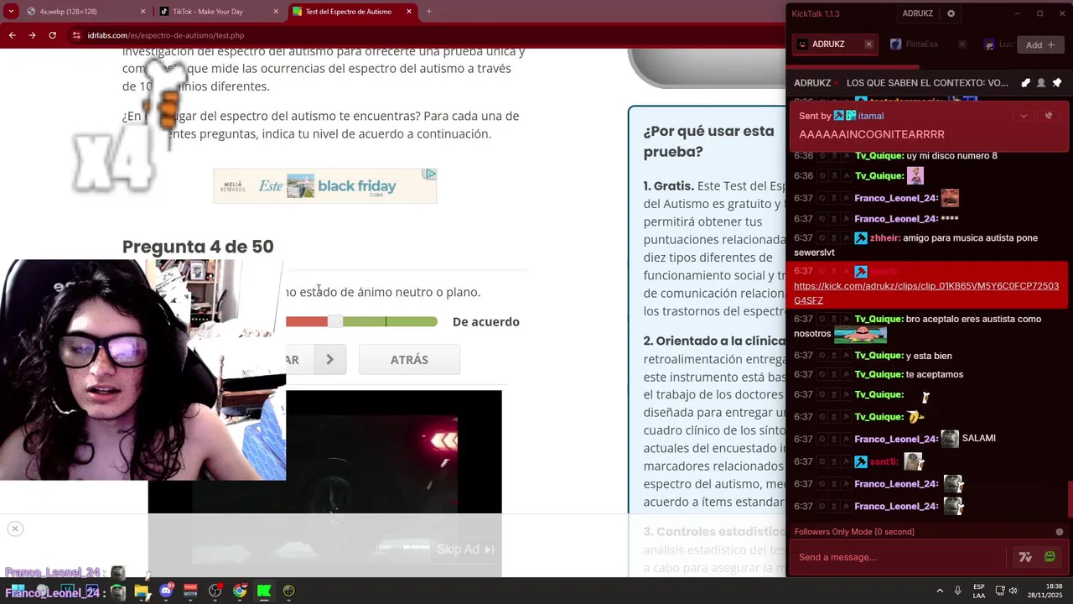
Task: Dismiss the overlay with the X circle icon
Action: click(x=14, y=528)
